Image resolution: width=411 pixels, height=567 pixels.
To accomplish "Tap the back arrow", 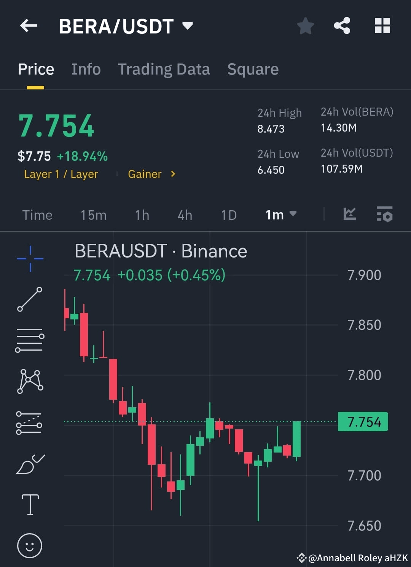I will (x=29, y=26).
